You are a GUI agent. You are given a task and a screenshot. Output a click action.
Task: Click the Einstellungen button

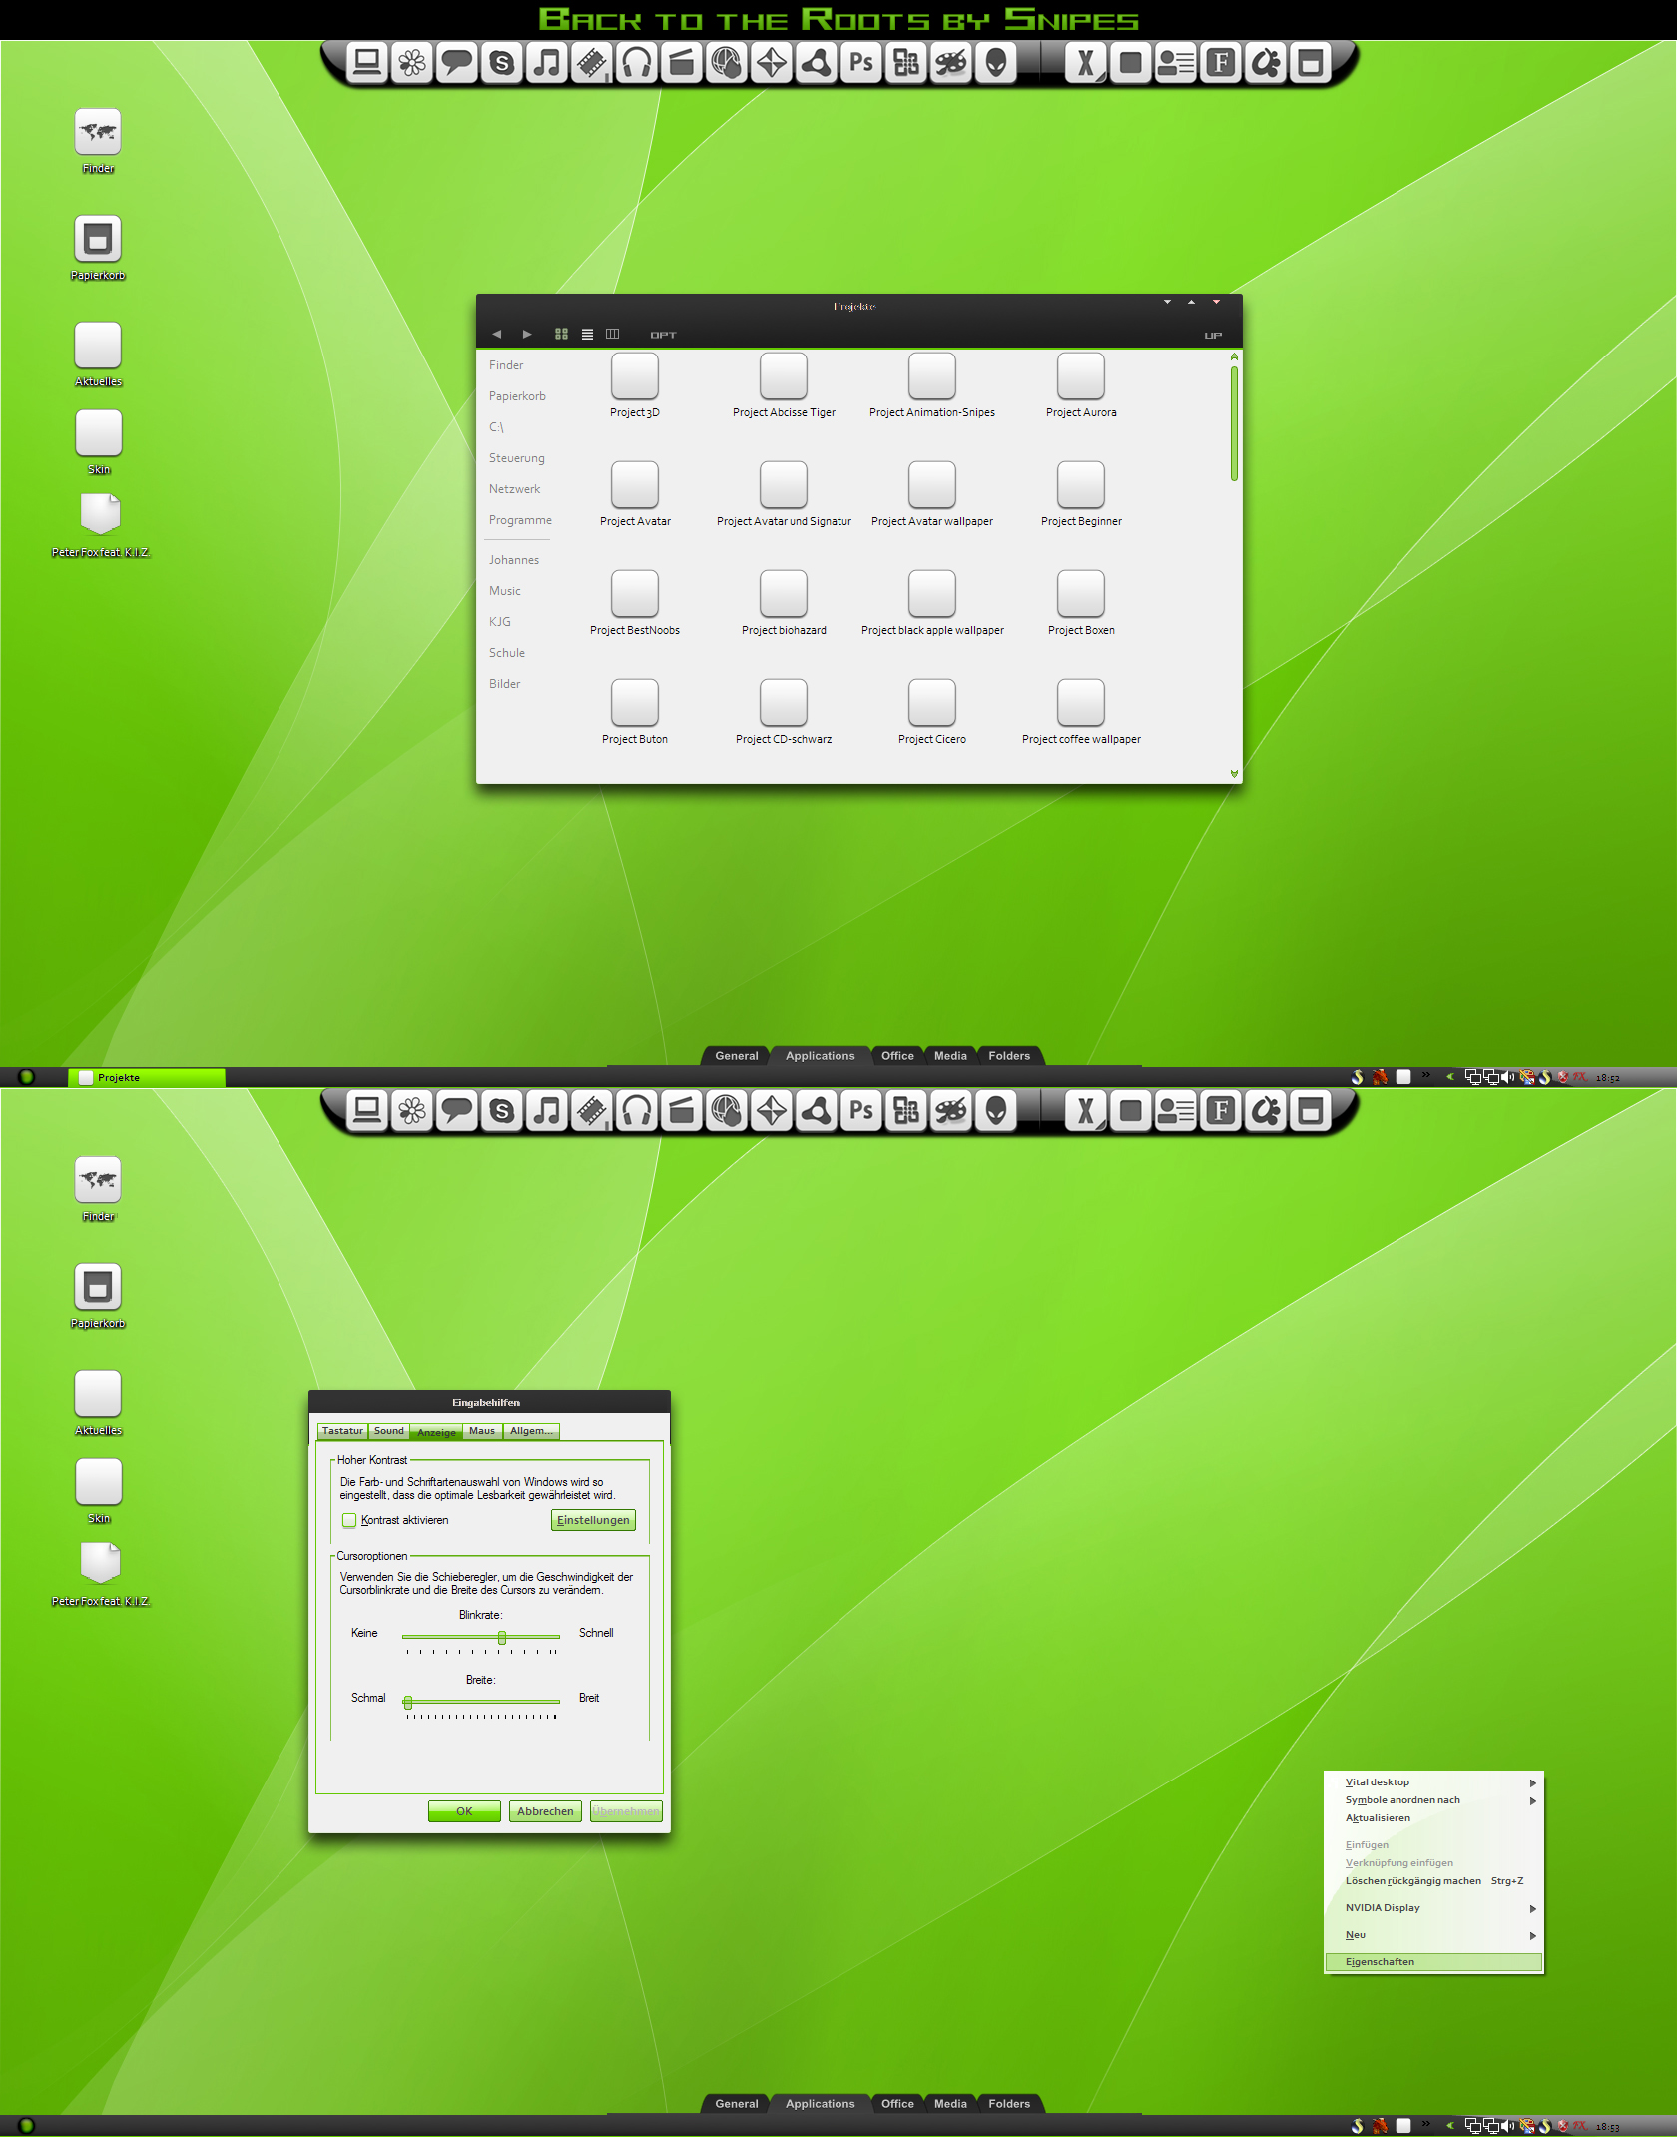593,1520
